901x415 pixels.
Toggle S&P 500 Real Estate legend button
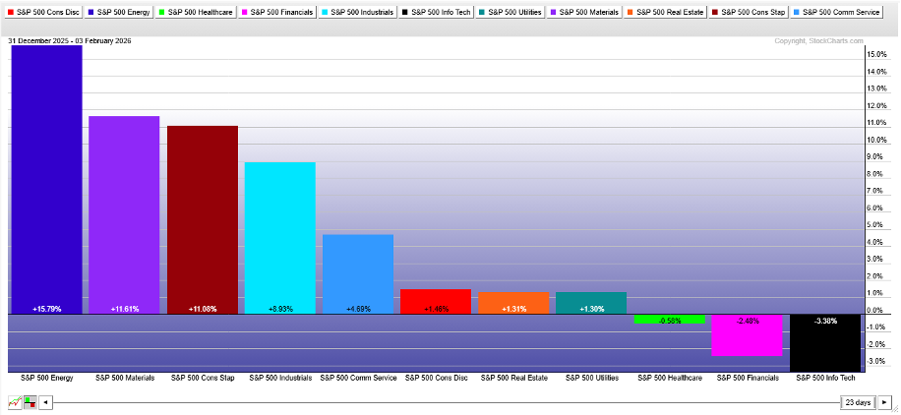point(666,12)
